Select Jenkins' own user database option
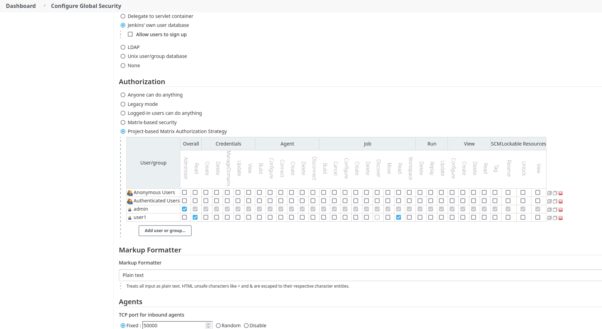Image resolution: width=602 pixels, height=329 pixels. [123, 25]
